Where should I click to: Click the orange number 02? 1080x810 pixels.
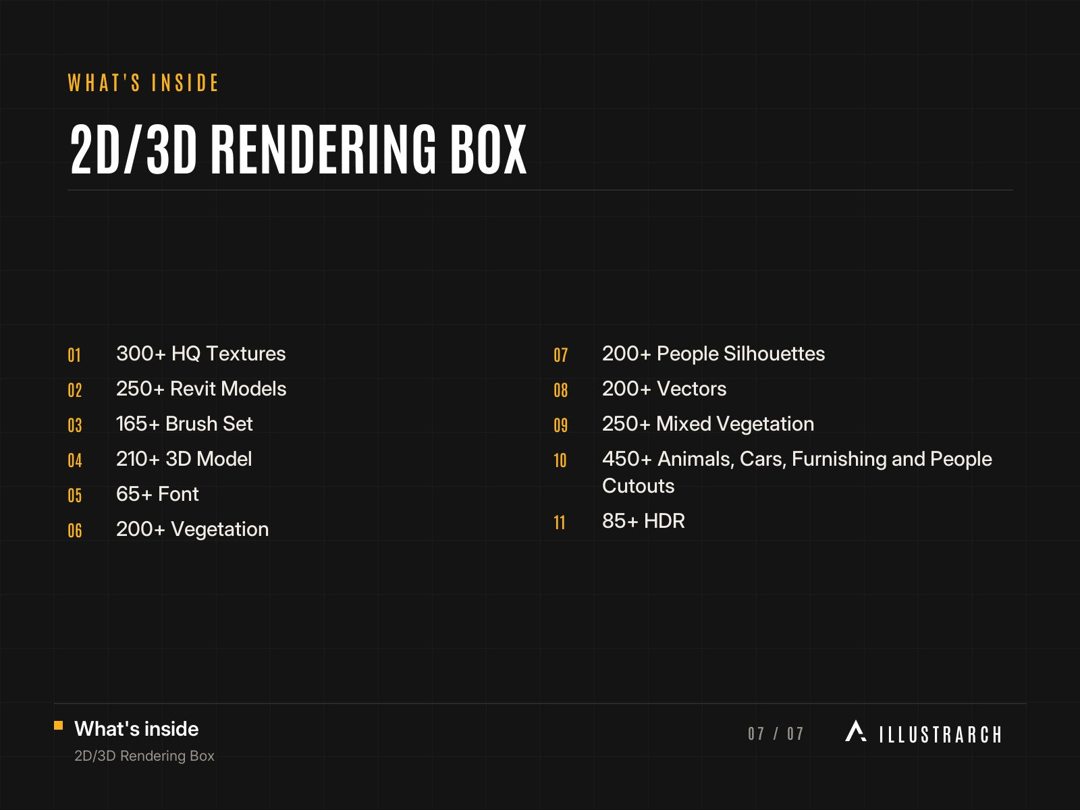(75, 390)
